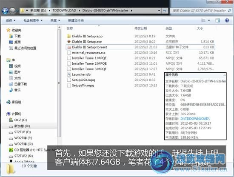Viewport: 234px width, 177px height.
Task: Open the 图片 library
Action: [x=17, y=72]
